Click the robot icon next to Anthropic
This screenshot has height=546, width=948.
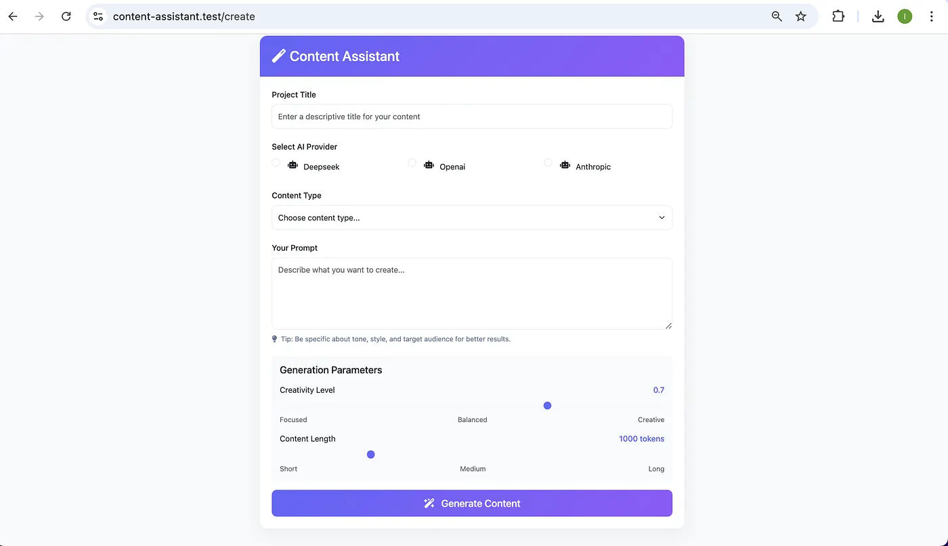(x=565, y=165)
